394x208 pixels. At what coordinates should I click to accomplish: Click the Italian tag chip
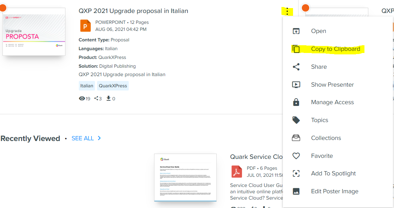(x=87, y=86)
